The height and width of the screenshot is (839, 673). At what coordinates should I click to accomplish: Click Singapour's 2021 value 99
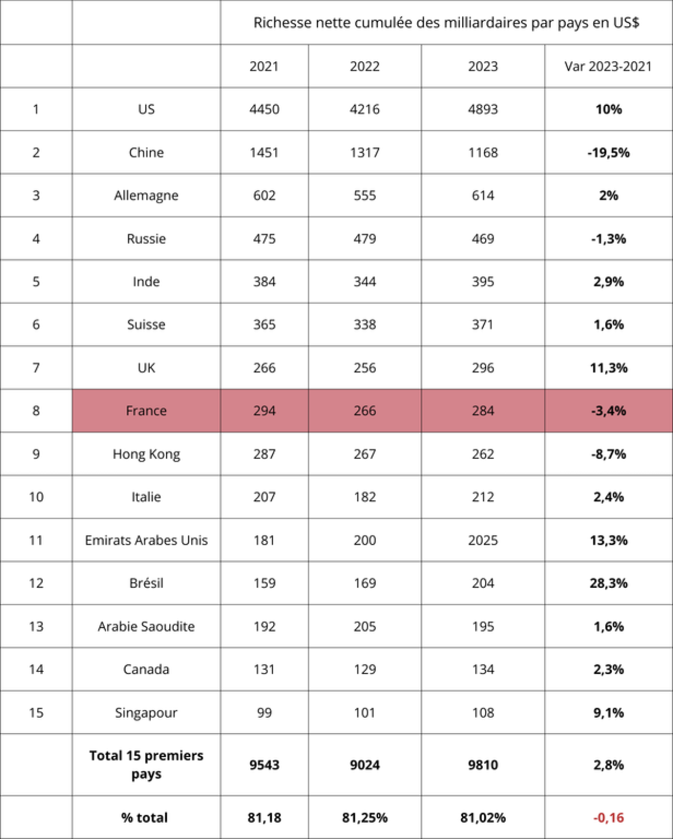[264, 713]
